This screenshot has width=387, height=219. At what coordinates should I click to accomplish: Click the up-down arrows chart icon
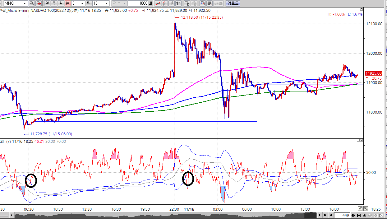click(178, 3)
